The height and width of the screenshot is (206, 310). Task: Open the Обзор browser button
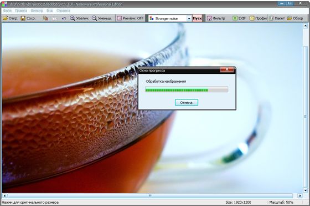[x=295, y=18]
